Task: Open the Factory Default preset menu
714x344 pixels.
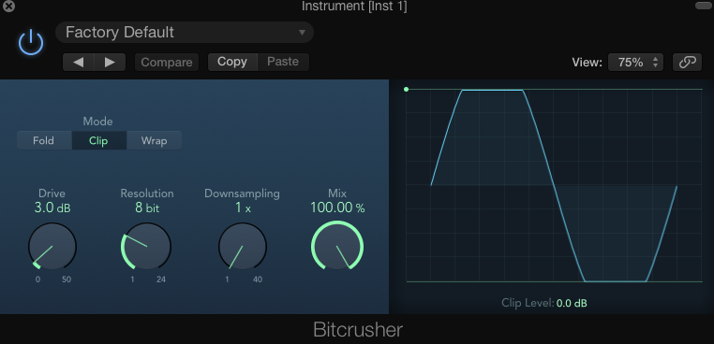Action: point(185,33)
